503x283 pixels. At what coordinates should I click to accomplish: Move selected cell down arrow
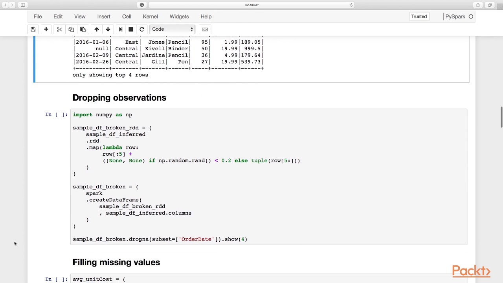coord(108,29)
